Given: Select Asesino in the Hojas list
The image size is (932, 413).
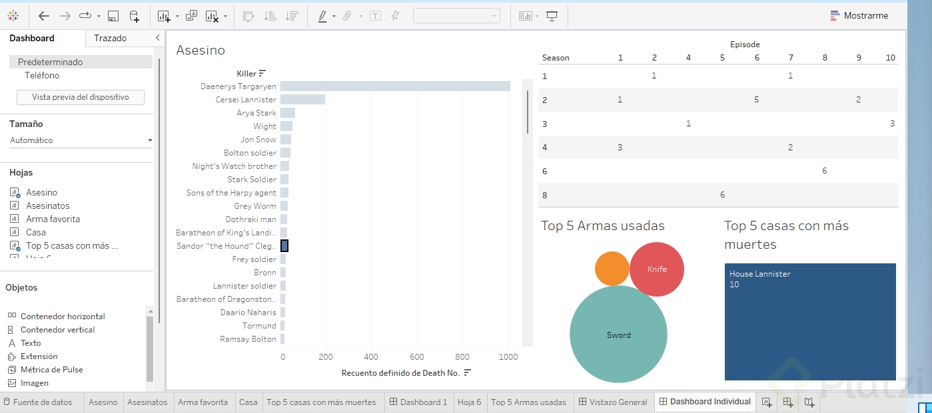Looking at the screenshot, I should pos(41,192).
